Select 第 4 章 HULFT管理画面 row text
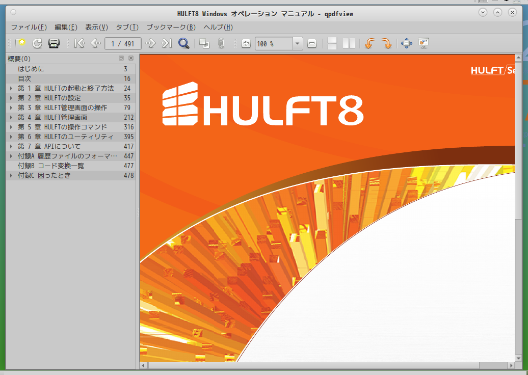Viewport: 528px width, 375px height. click(x=52, y=117)
